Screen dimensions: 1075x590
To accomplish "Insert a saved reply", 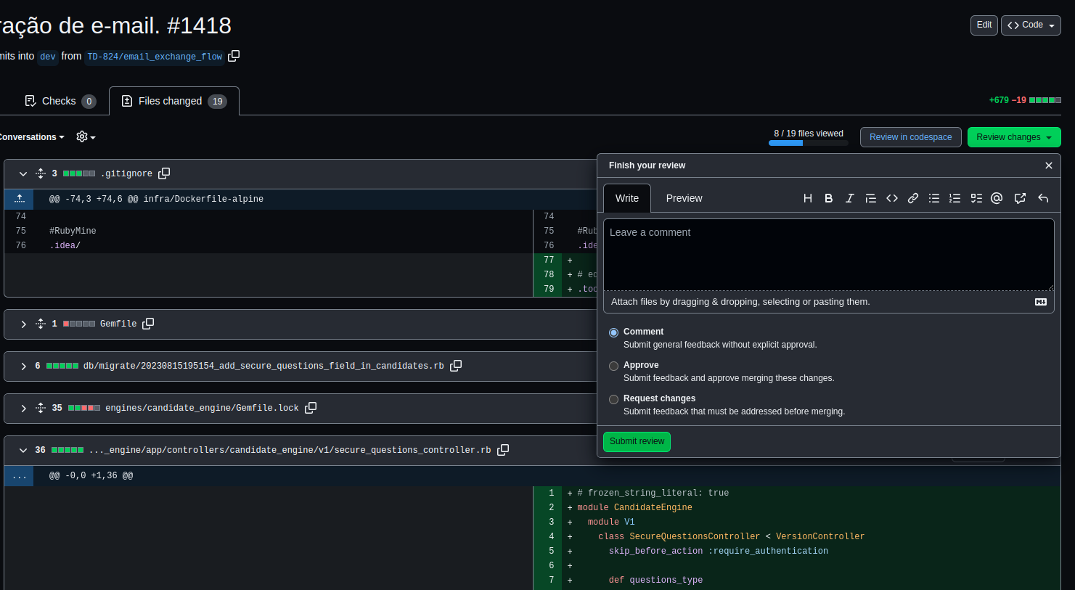I will 1043,198.
